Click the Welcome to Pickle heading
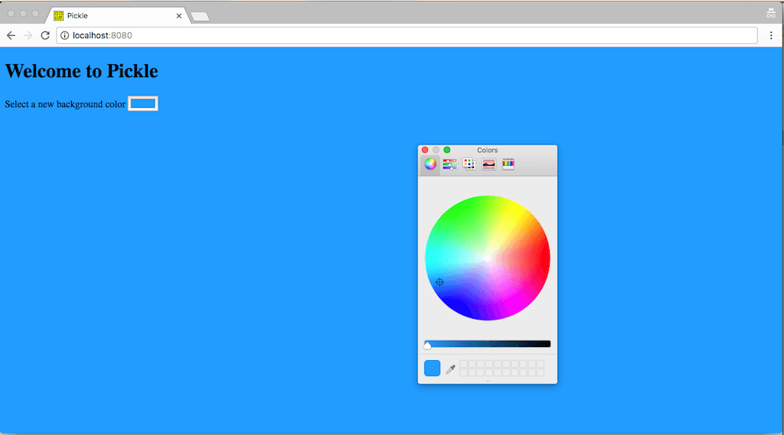 pyautogui.click(x=81, y=71)
